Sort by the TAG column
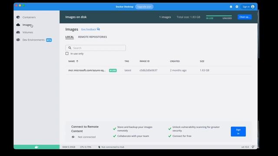This screenshot has width=278, height=156. pyautogui.click(x=126, y=61)
